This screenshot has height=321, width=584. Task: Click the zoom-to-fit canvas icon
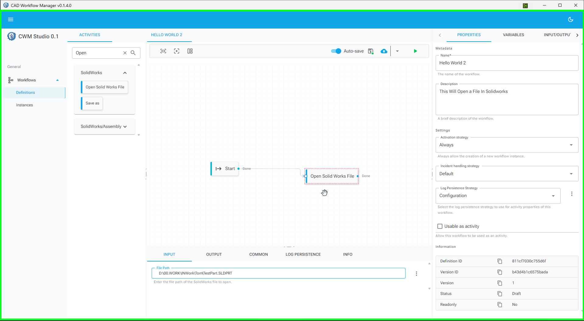[163, 51]
